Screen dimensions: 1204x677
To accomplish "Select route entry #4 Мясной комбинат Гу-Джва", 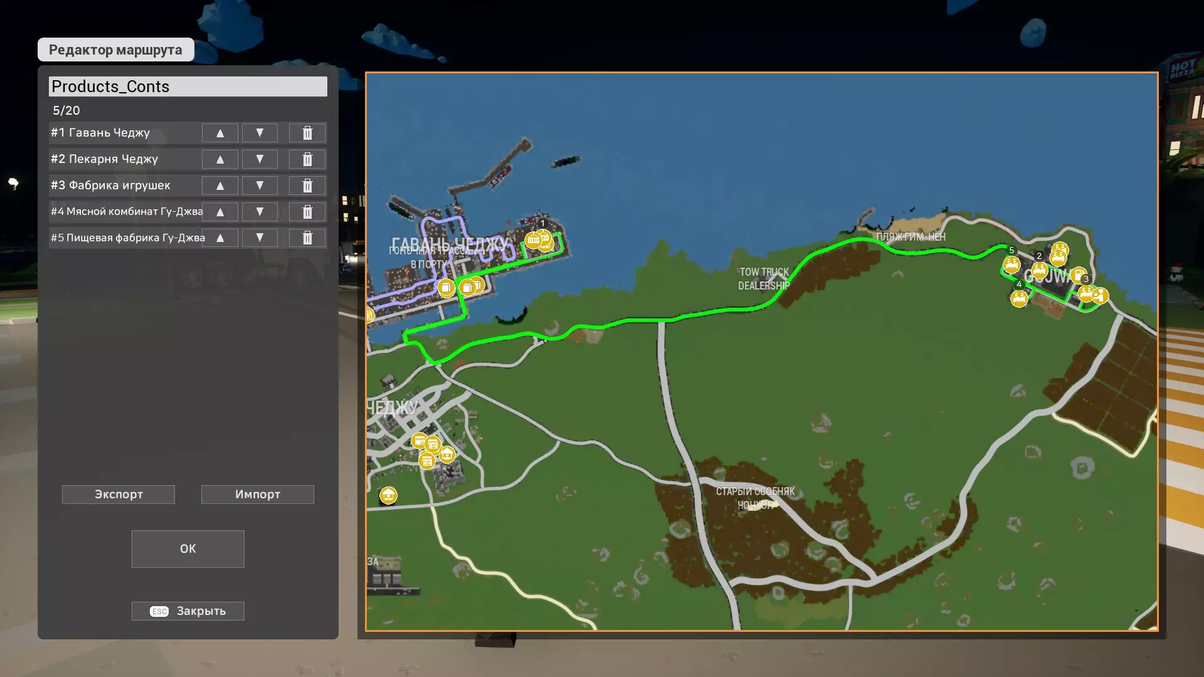I will [125, 212].
